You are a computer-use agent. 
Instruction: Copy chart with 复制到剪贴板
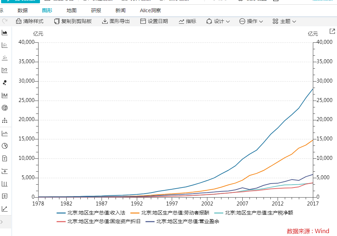coord(73,21)
